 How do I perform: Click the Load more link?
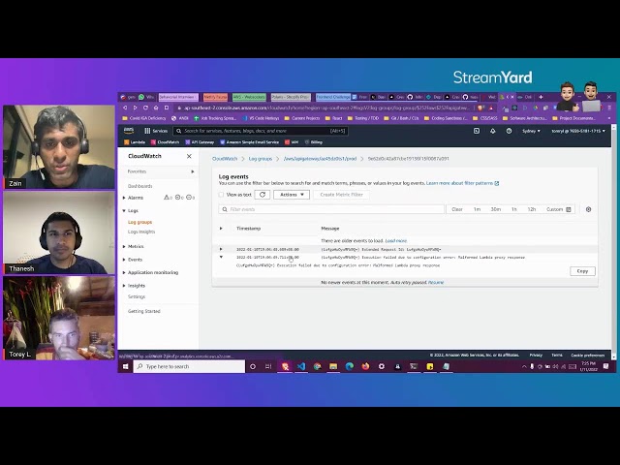click(x=396, y=241)
